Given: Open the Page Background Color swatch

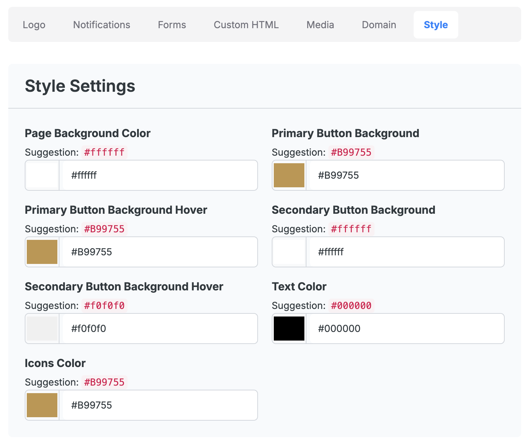Looking at the screenshot, I should pyautogui.click(x=42, y=175).
